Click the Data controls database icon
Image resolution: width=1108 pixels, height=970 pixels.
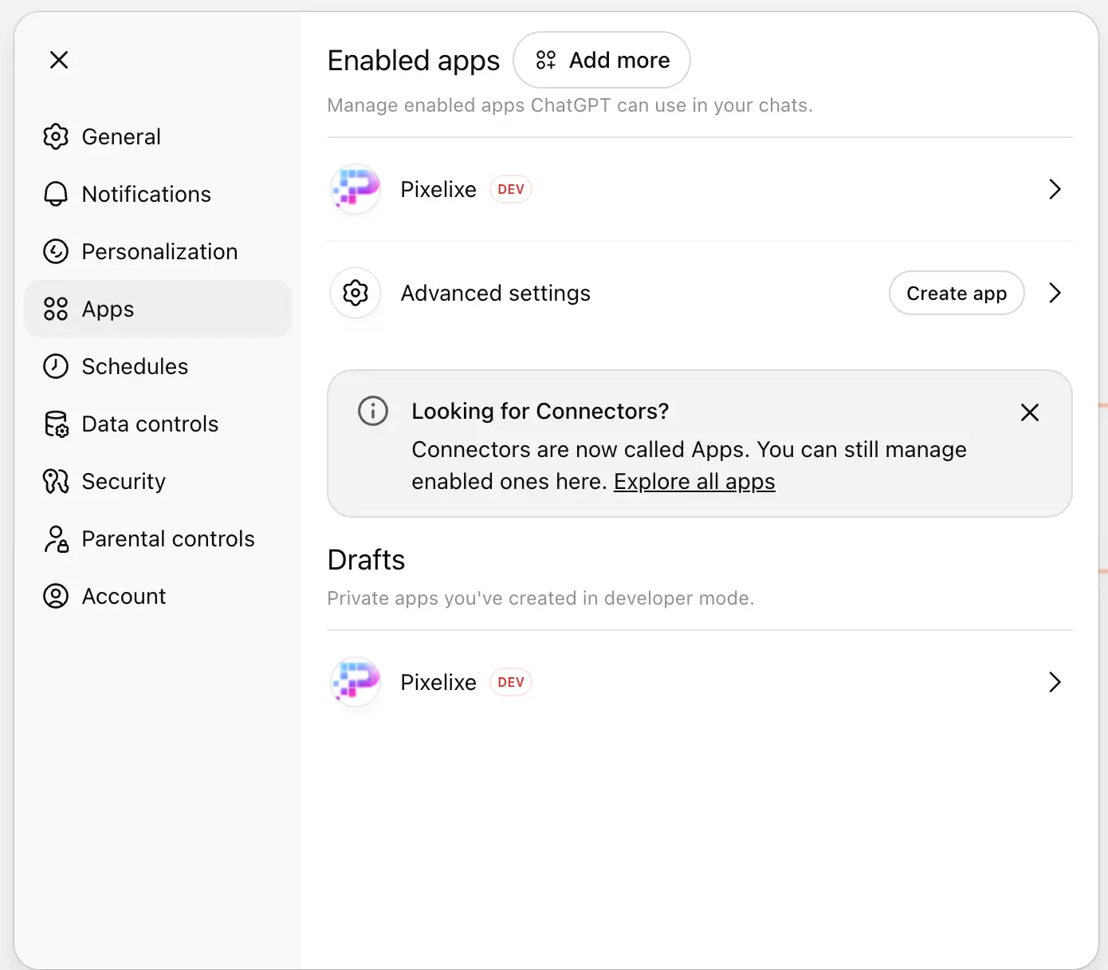pos(56,424)
